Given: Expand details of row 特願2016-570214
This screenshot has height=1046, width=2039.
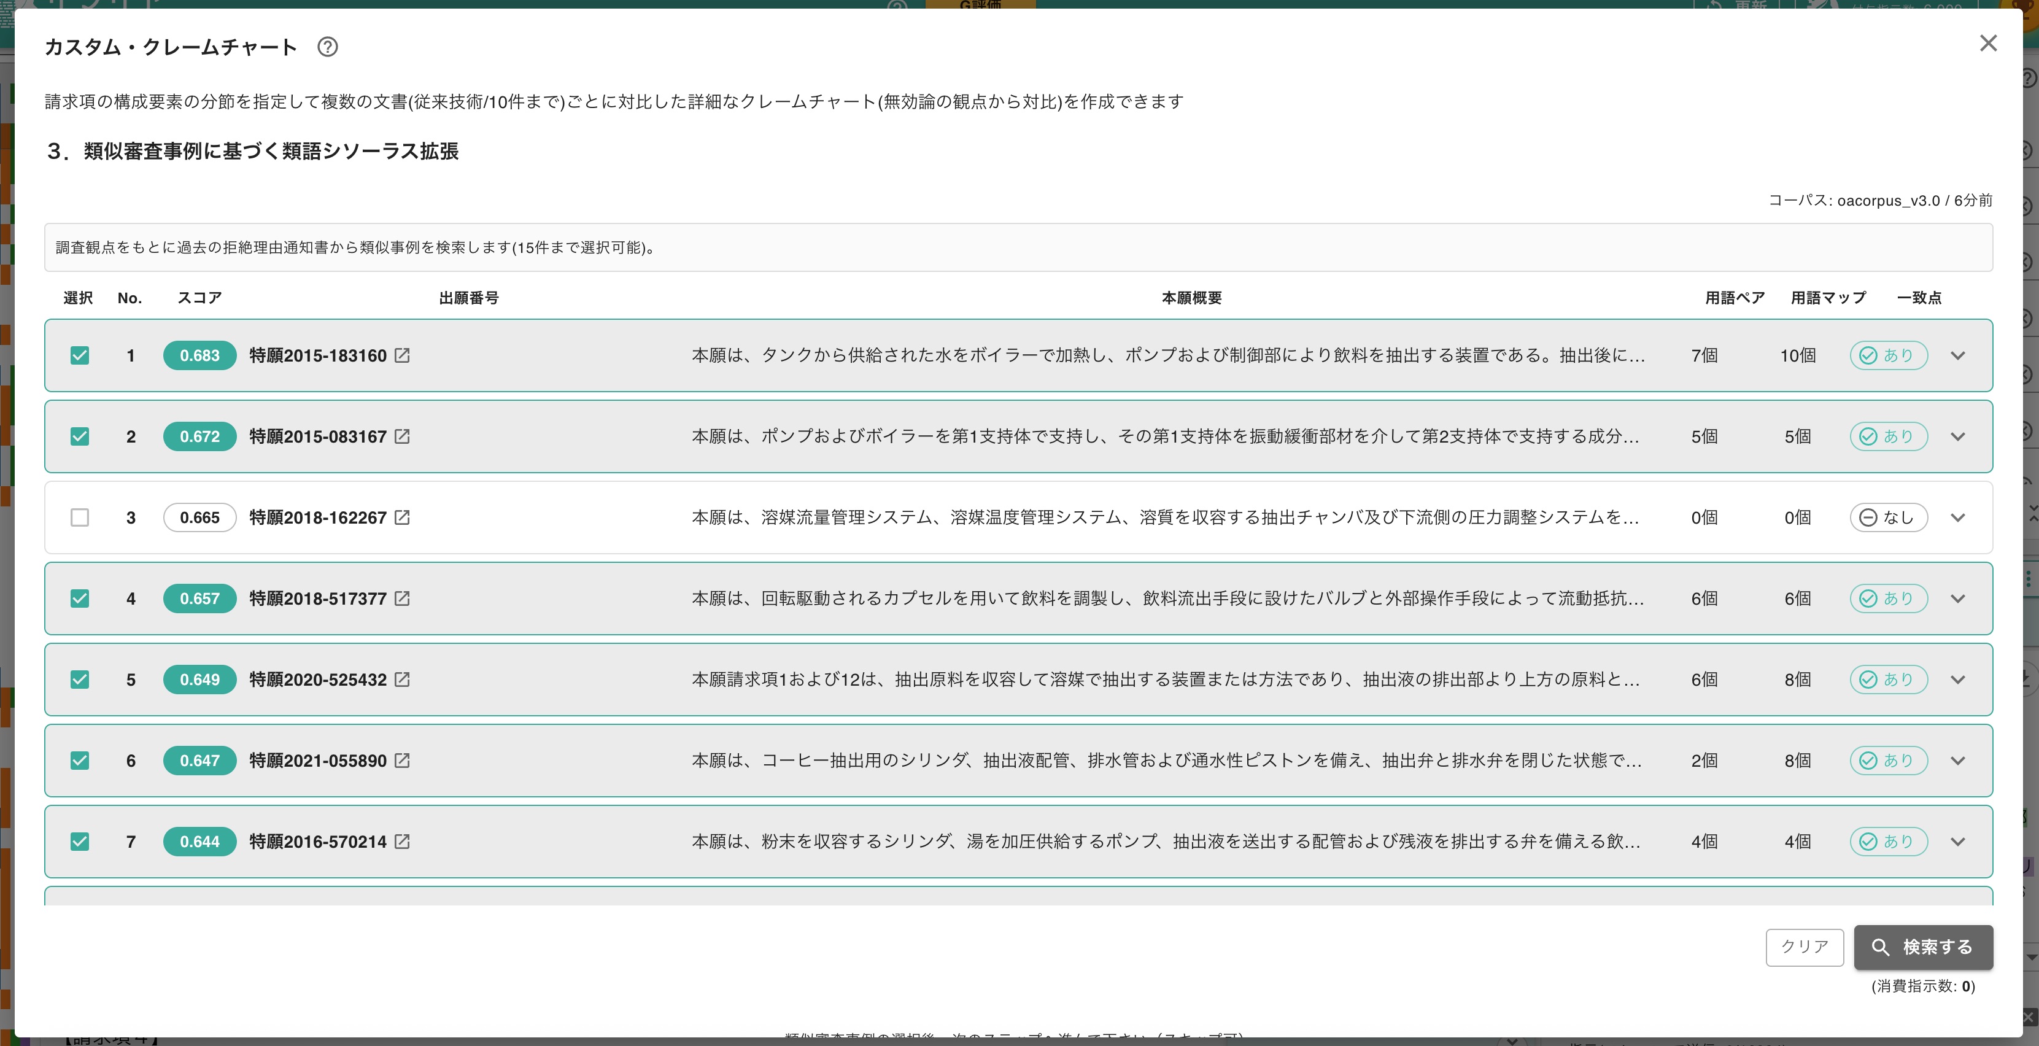Looking at the screenshot, I should (x=1957, y=842).
